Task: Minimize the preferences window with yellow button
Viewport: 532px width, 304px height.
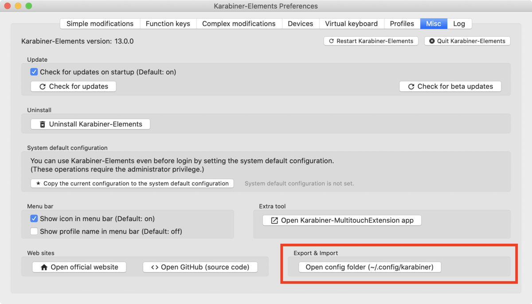Action: [x=18, y=6]
